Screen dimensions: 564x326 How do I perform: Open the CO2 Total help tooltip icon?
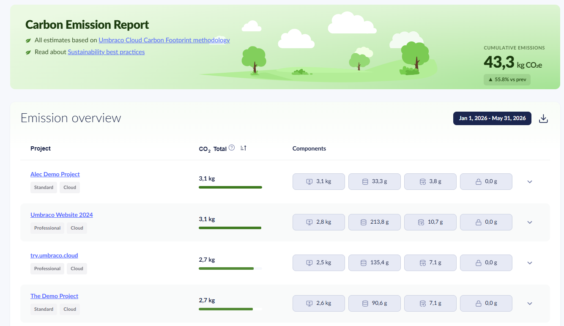pos(232,148)
